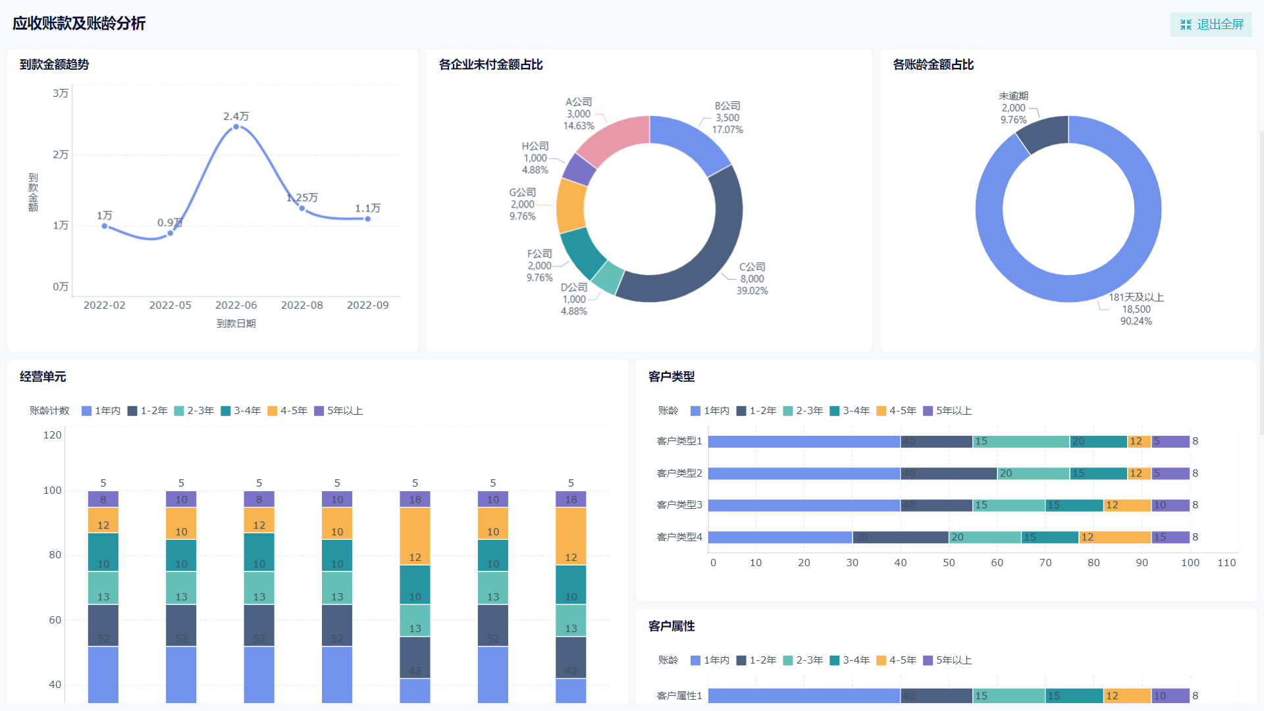Click the C公司 8,000 label

click(752, 279)
